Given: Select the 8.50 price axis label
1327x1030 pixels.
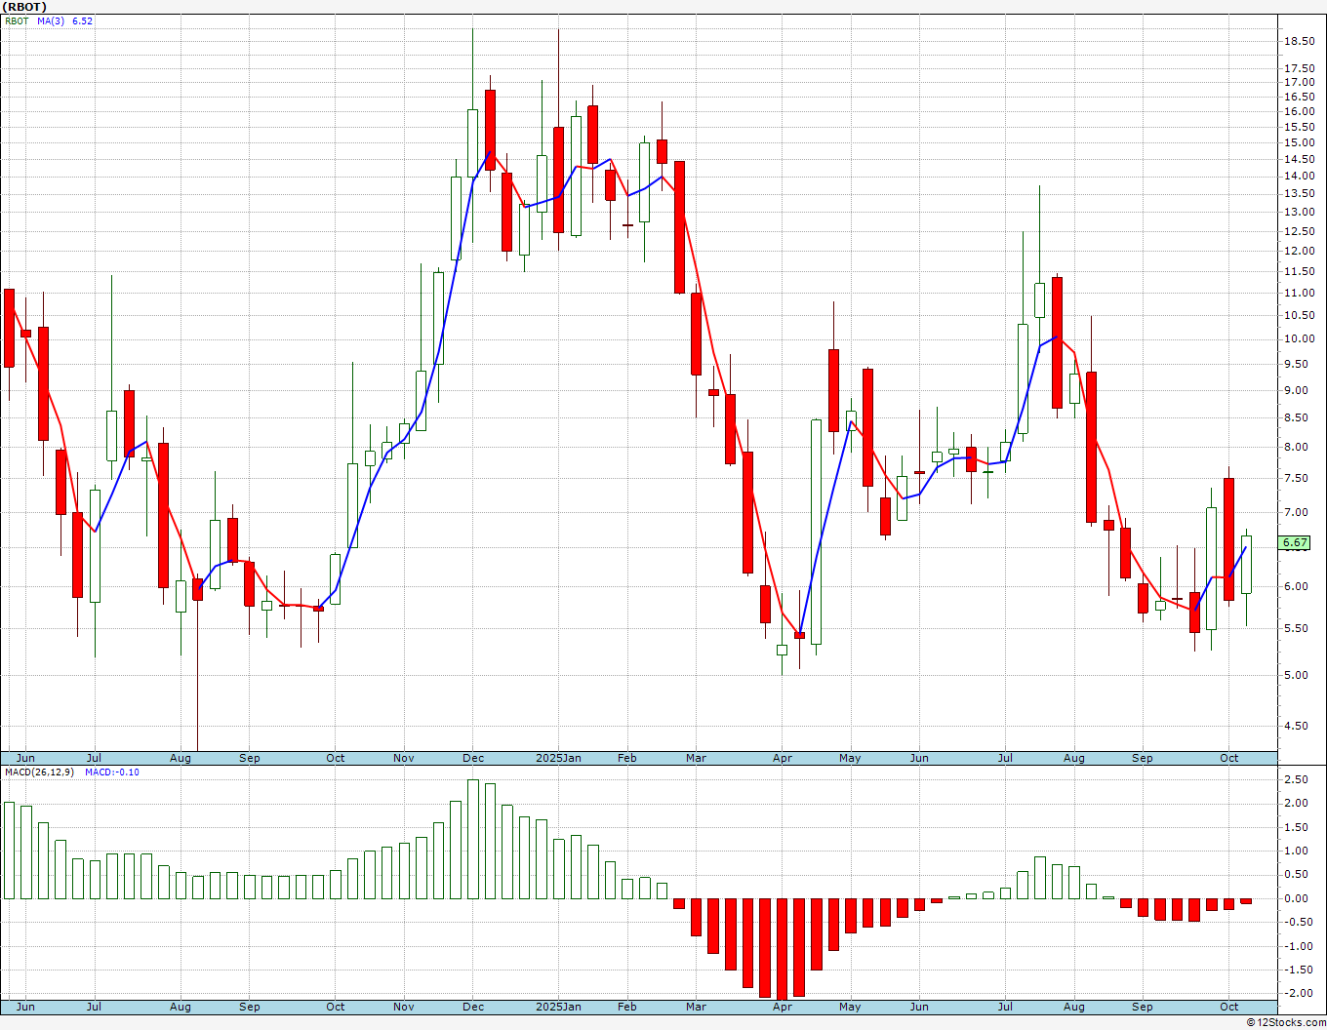Looking at the screenshot, I should (x=1298, y=417).
